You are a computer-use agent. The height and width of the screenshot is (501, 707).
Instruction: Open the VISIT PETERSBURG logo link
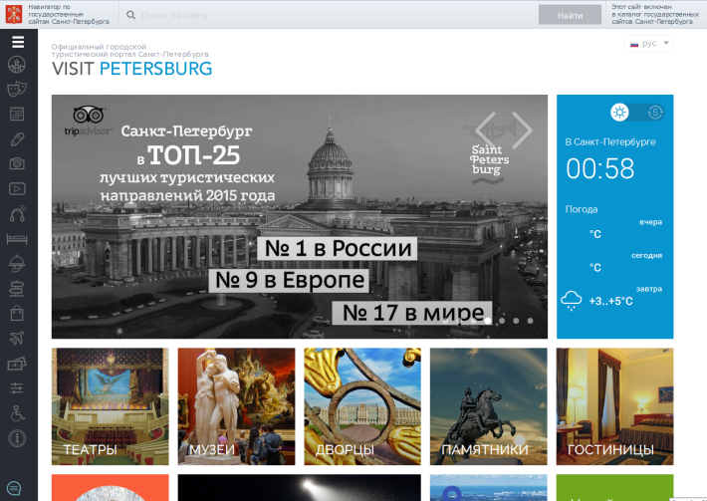pos(131,69)
